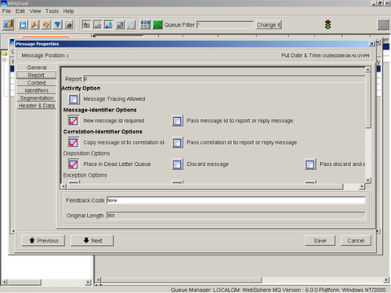Click the exit door toolbar icon
Viewport: 391px width, 293px height.
(x=8, y=24)
